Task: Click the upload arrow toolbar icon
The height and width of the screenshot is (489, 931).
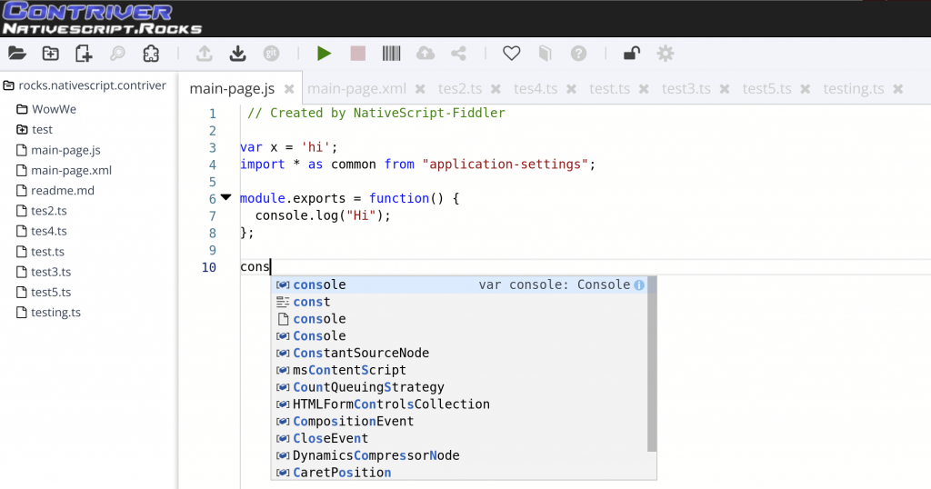Action: 205,54
